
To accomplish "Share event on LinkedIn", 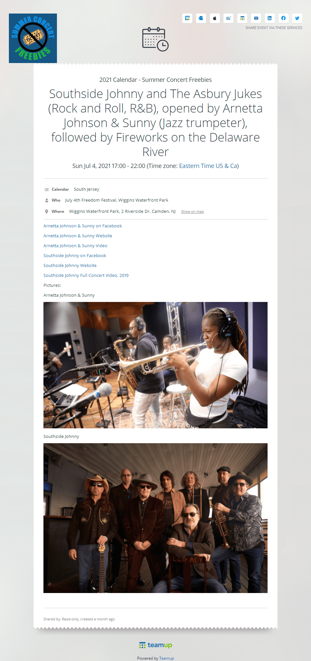I will click(x=270, y=18).
